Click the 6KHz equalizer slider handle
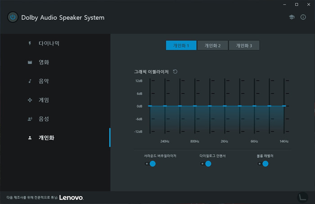 coord(254,106)
